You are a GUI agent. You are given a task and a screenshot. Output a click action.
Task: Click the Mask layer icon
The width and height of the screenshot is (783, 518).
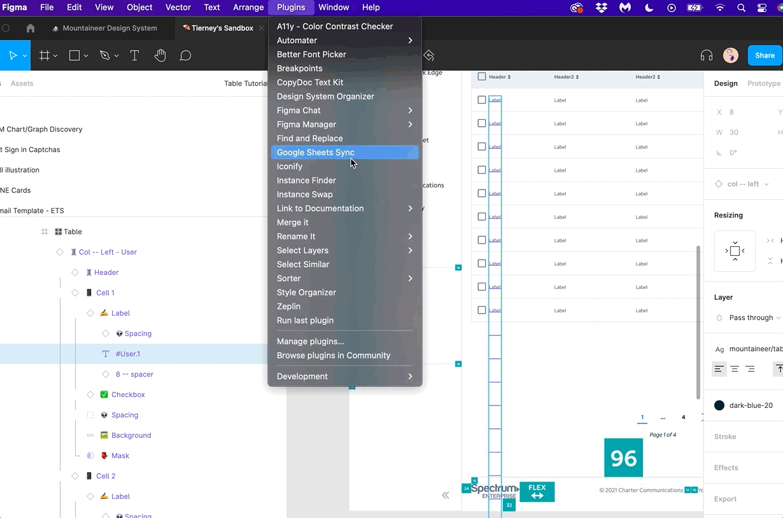(x=90, y=456)
